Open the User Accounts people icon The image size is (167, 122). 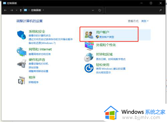pos(89,35)
